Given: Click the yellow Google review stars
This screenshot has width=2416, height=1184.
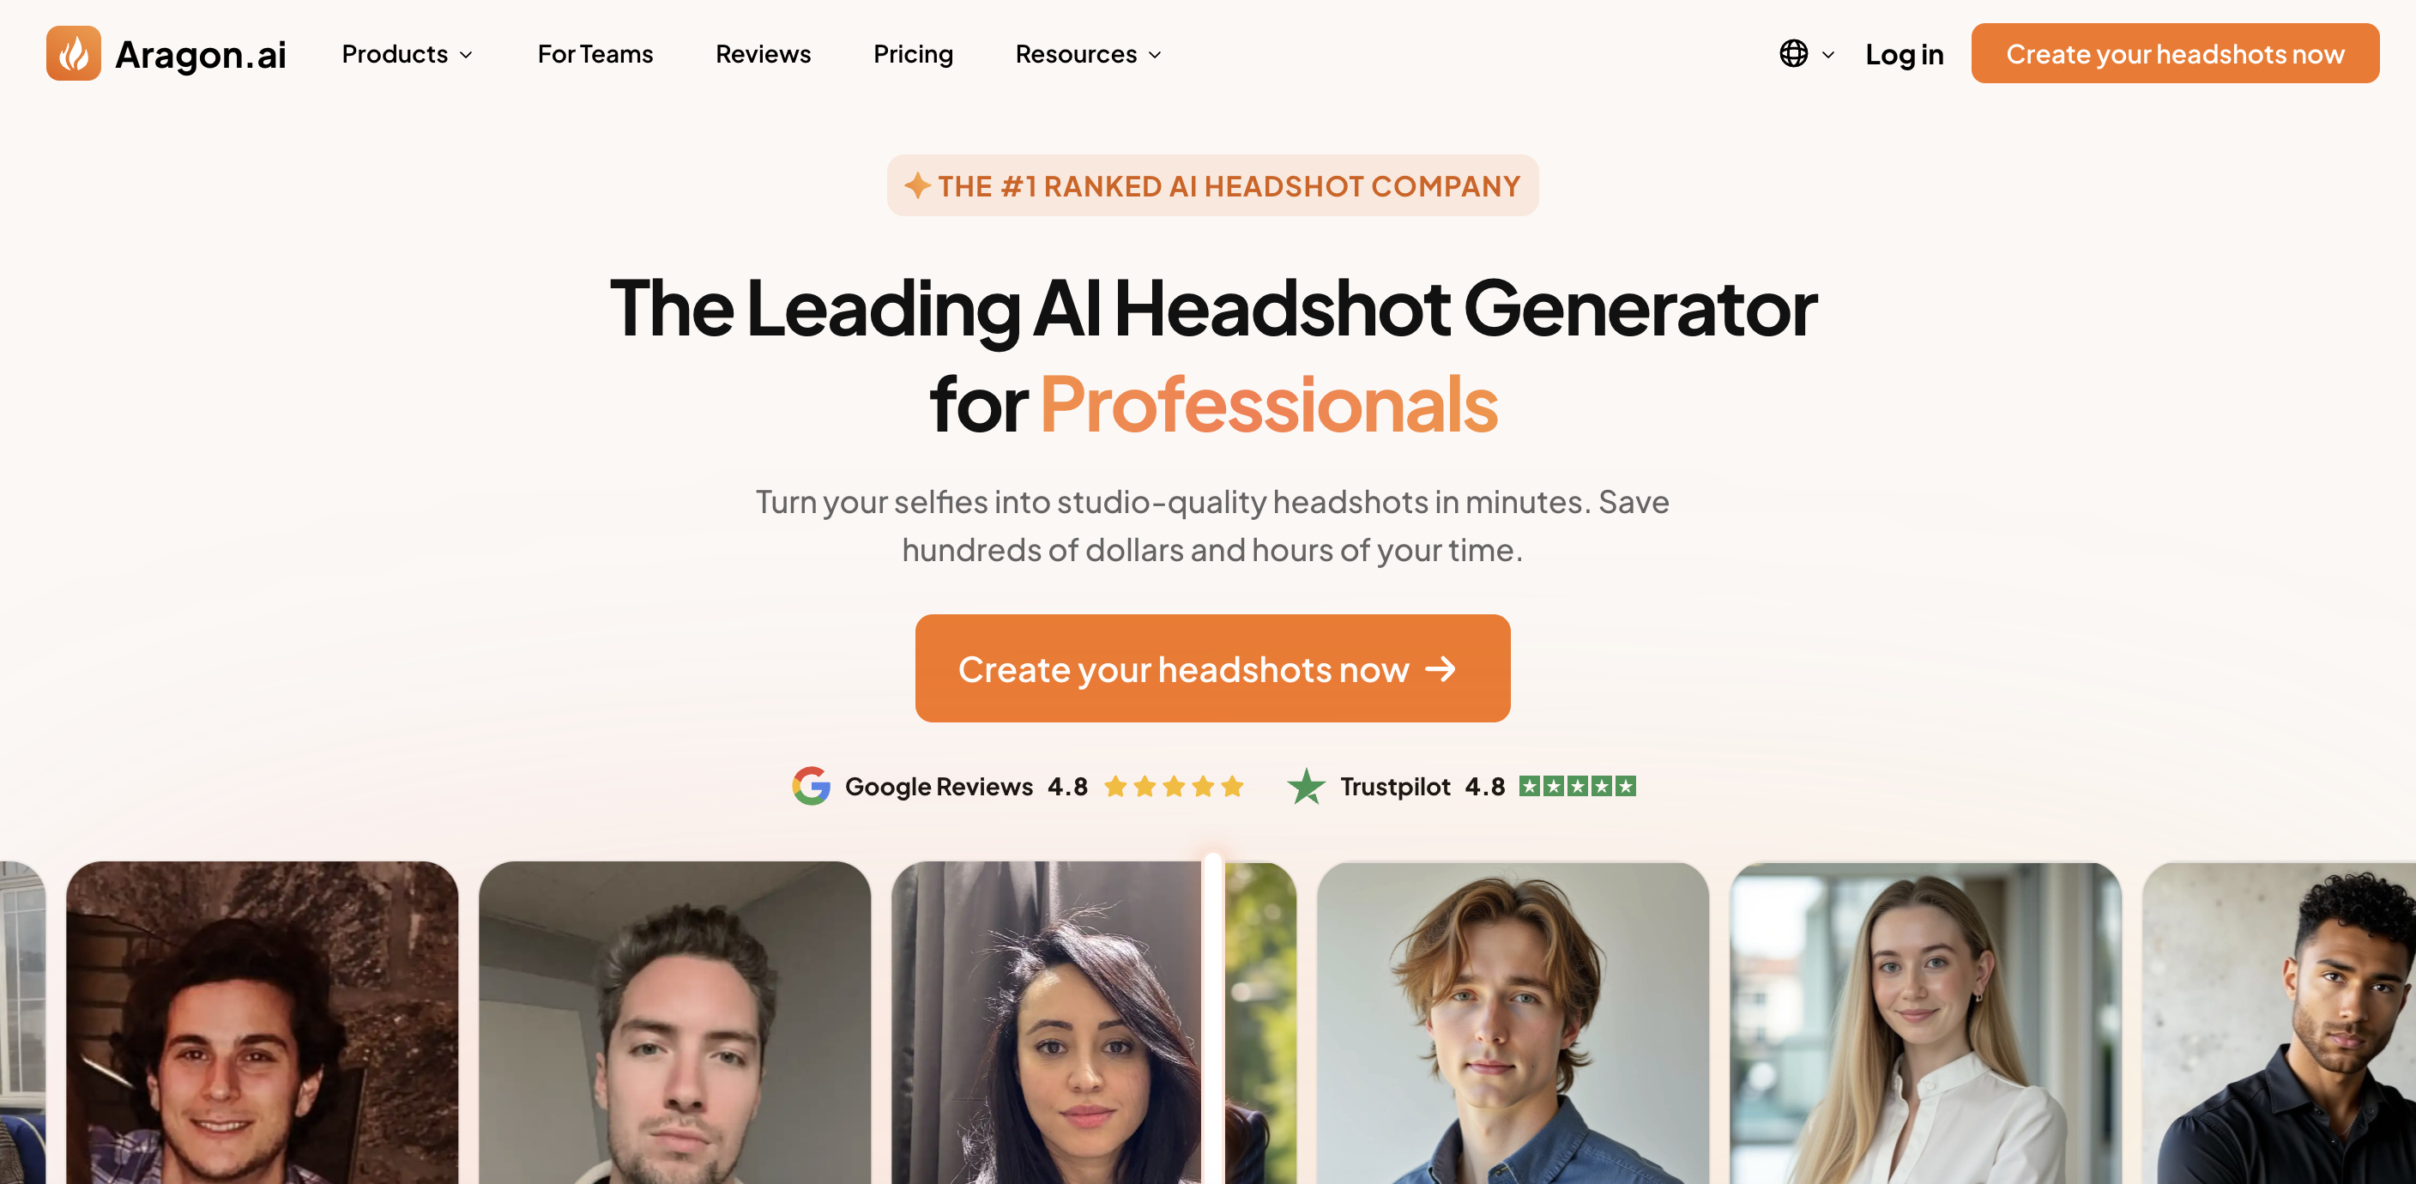Looking at the screenshot, I should click(x=1174, y=786).
